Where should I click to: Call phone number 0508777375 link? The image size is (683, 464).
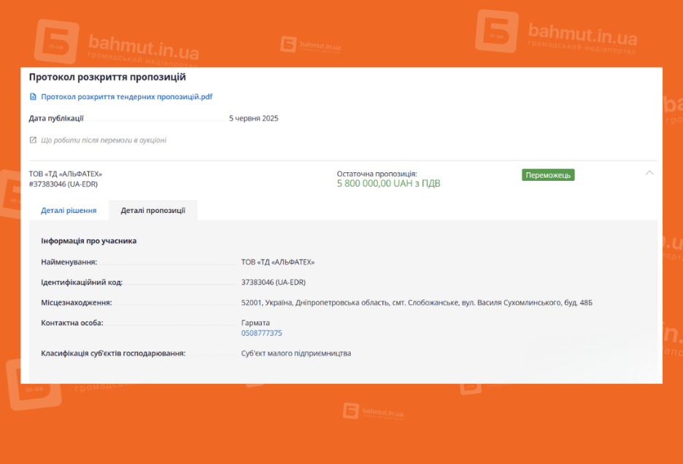(x=261, y=333)
